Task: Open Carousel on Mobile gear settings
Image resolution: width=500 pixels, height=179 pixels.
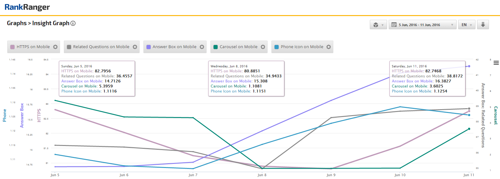Action: click(263, 47)
